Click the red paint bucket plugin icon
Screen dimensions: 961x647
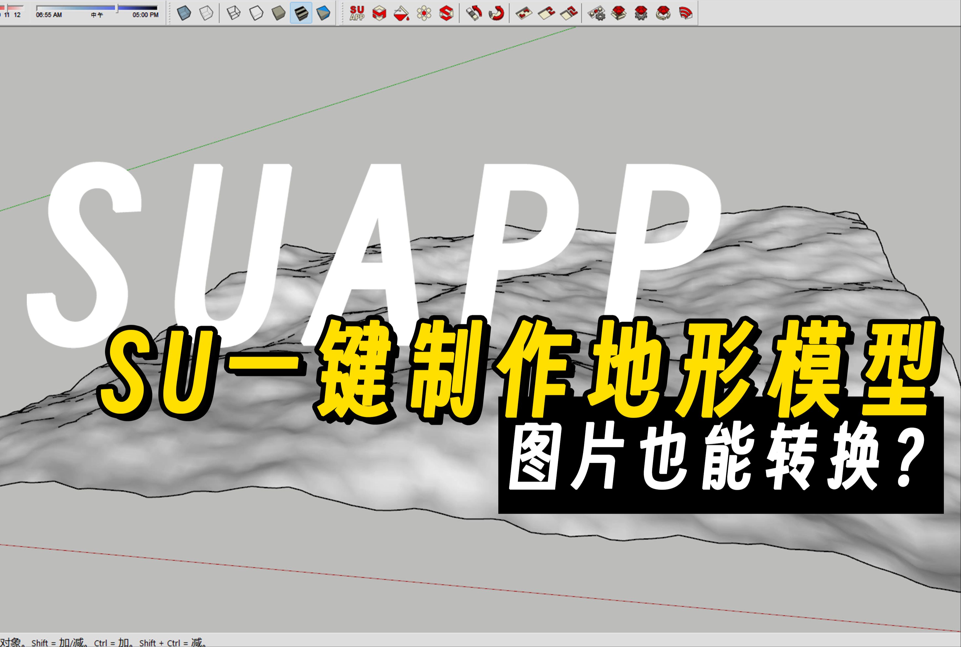coord(401,14)
